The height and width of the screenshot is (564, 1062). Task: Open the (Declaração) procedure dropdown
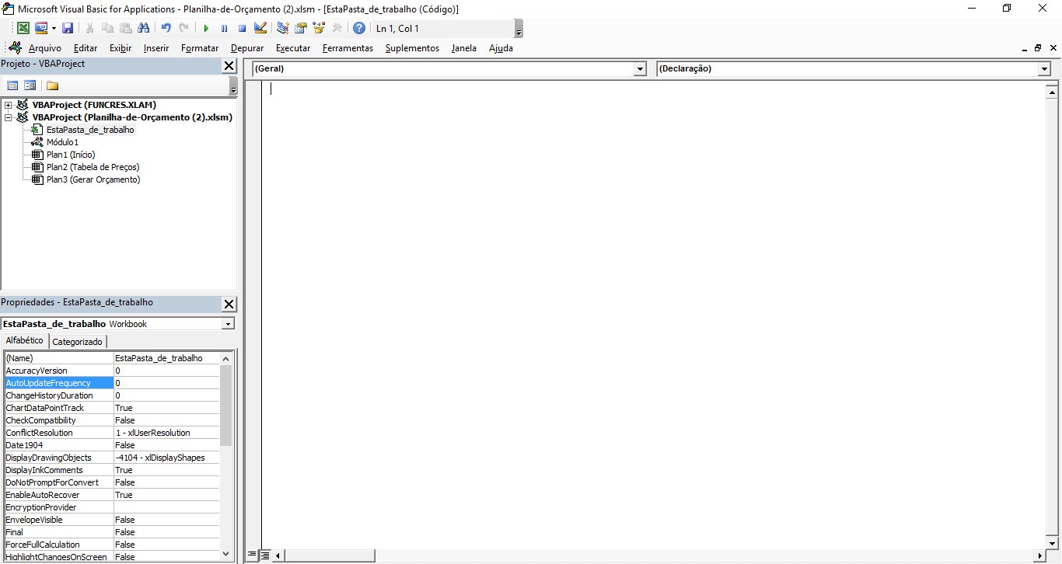[x=1044, y=69]
